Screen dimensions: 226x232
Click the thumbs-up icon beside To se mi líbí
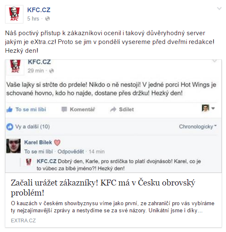click(10, 110)
